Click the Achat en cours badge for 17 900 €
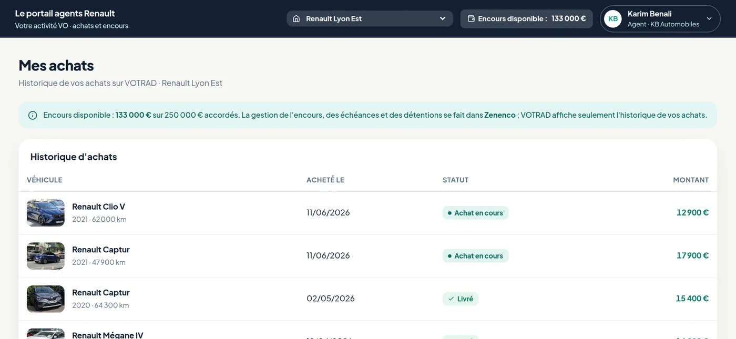Viewport: 736px width, 339px height. (475, 256)
